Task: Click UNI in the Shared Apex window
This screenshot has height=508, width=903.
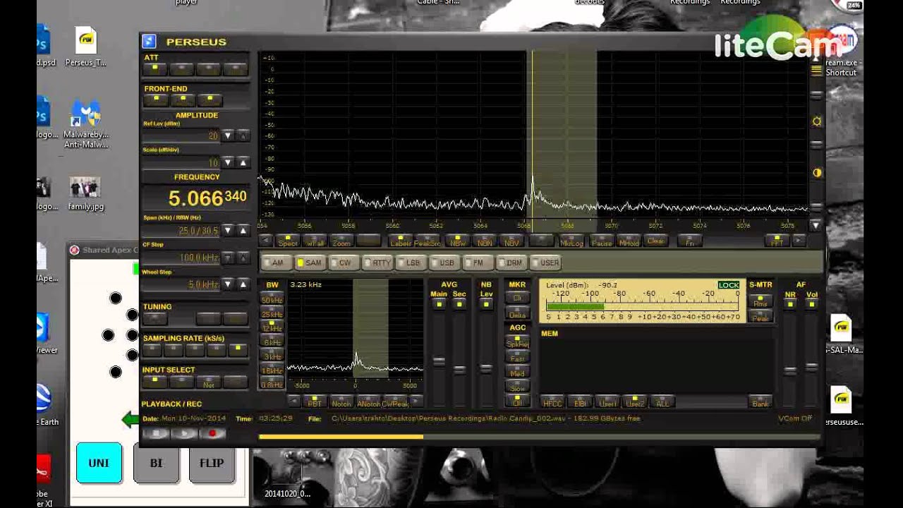Action: click(x=99, y=463)
